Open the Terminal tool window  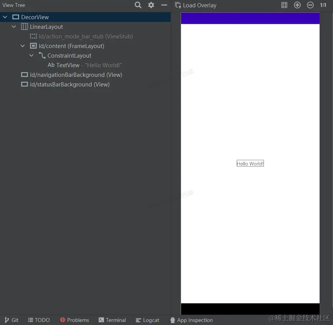pos(112,320)
